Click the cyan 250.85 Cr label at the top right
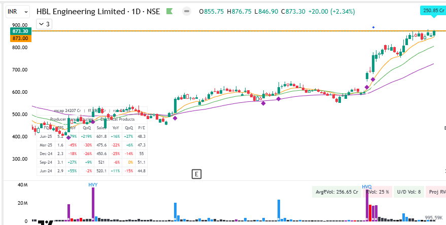446x225 pixels. pyautogui.click(x=434, y=11)
